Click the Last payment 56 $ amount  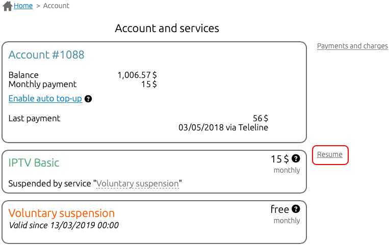click(260, 118)
